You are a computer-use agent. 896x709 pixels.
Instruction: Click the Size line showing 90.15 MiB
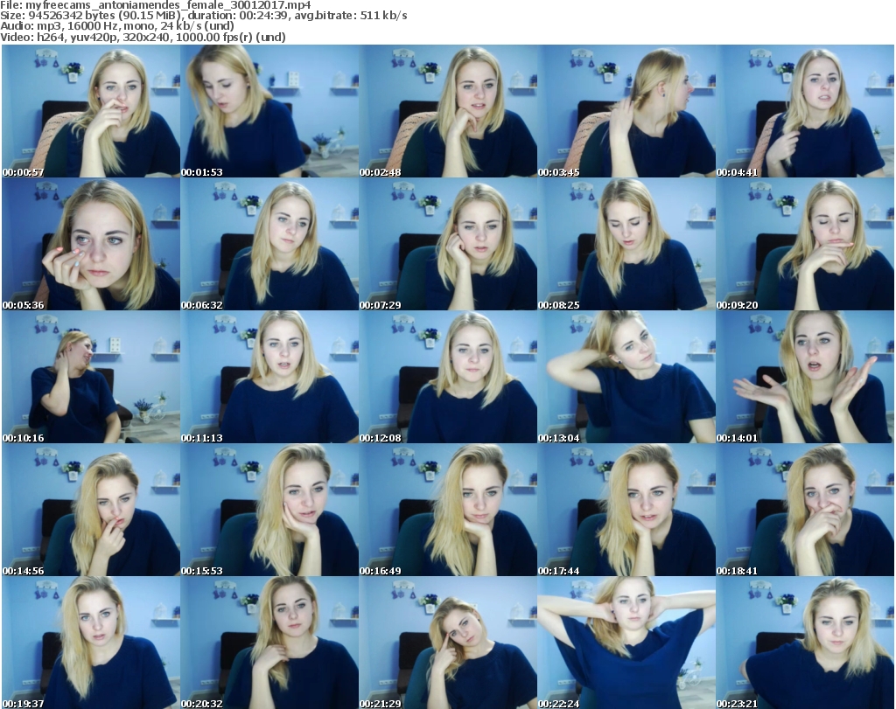pos(203,16)
